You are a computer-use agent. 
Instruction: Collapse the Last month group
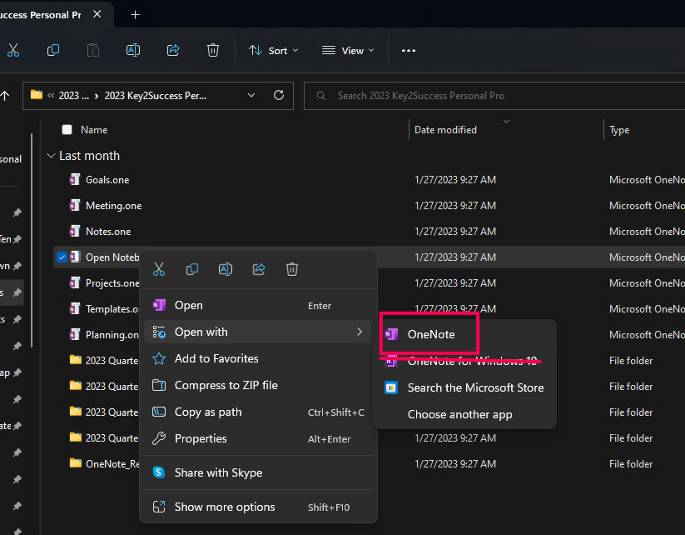coord(51,156)
